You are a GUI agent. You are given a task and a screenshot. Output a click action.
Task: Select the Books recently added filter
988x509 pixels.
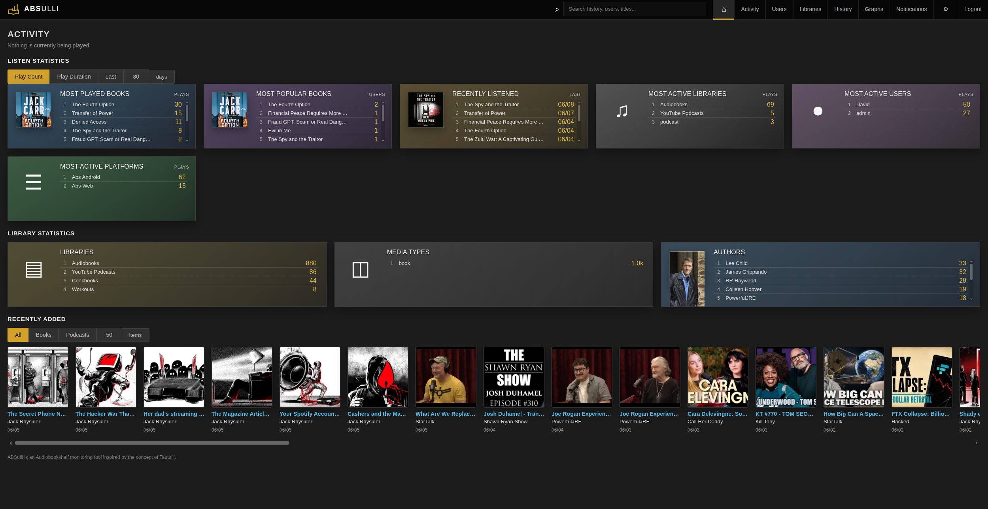point(43,335)
